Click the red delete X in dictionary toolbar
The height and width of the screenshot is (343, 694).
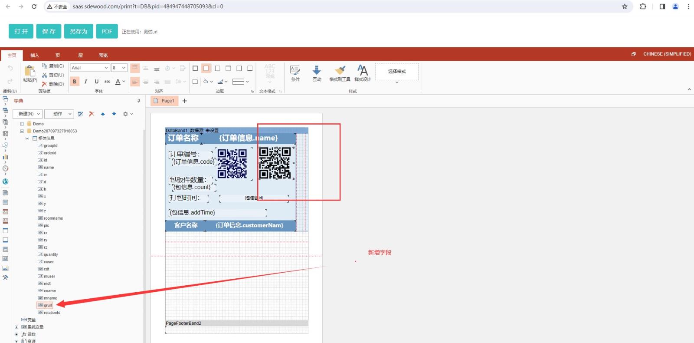tap(92, 114)
